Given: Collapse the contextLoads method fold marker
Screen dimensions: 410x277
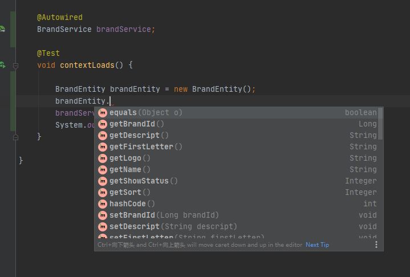Looking at the screenshot, I should coord(16,66).
